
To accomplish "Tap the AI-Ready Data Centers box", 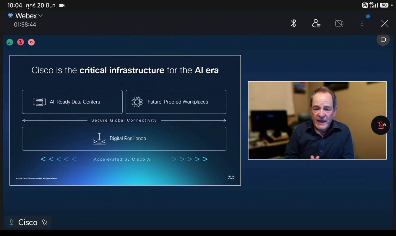I will point(72,102).
